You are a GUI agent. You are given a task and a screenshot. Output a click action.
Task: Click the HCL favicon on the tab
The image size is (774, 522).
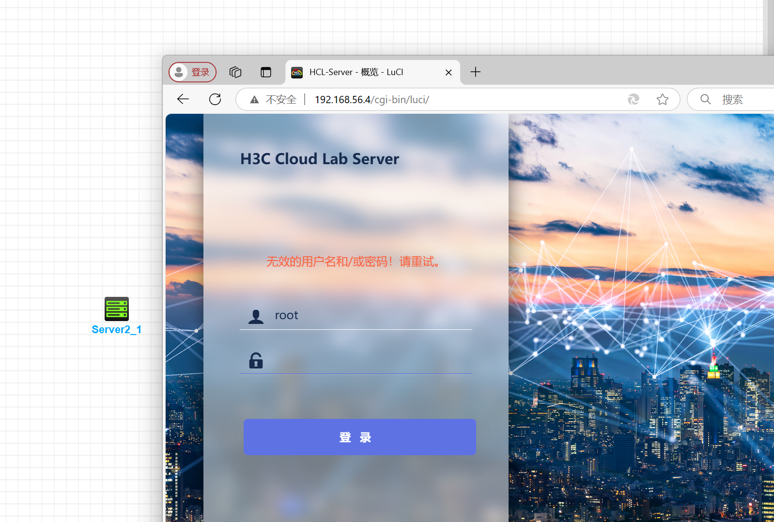pyautogui.click(x=297, y=73)
